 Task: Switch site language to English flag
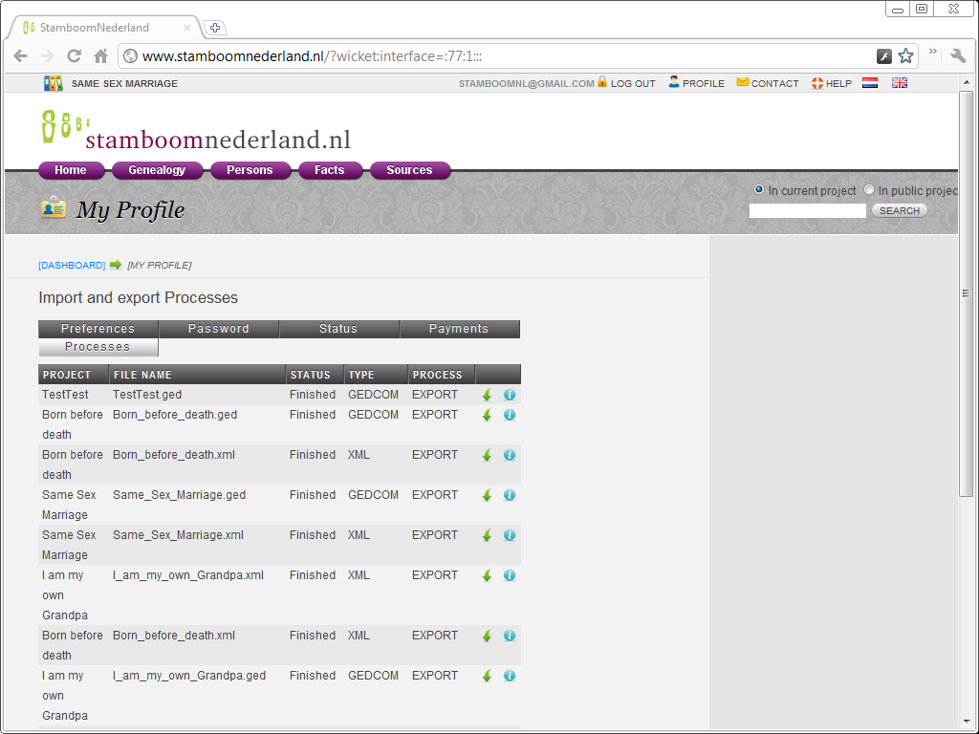point(899,83)
